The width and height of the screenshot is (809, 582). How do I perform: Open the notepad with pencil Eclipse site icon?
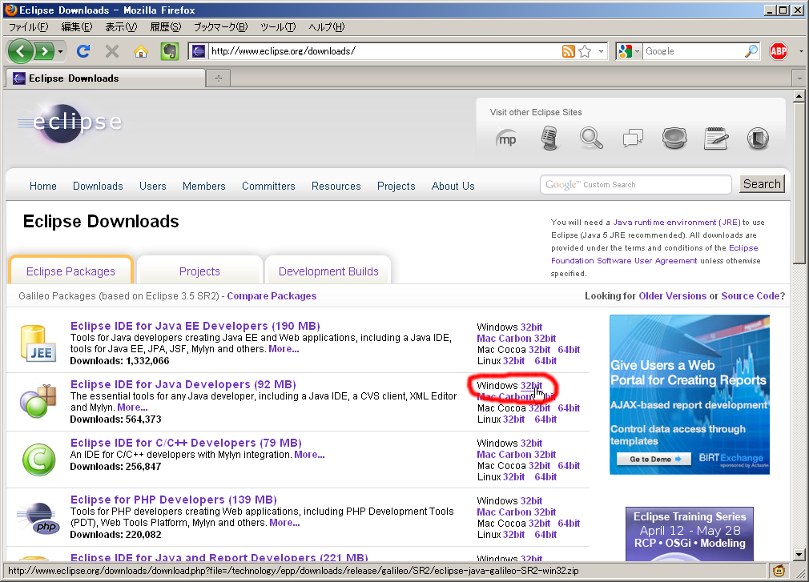(716, 138)
